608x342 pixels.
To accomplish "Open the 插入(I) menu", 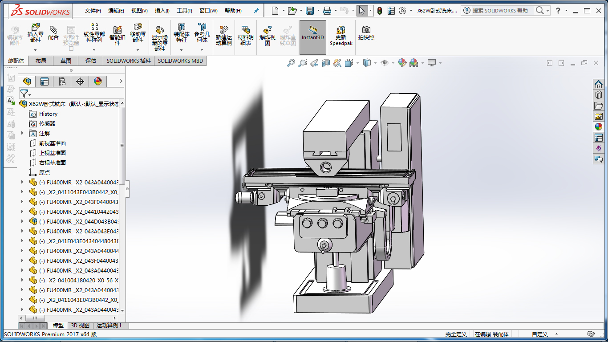I will [x=162, y=11].
